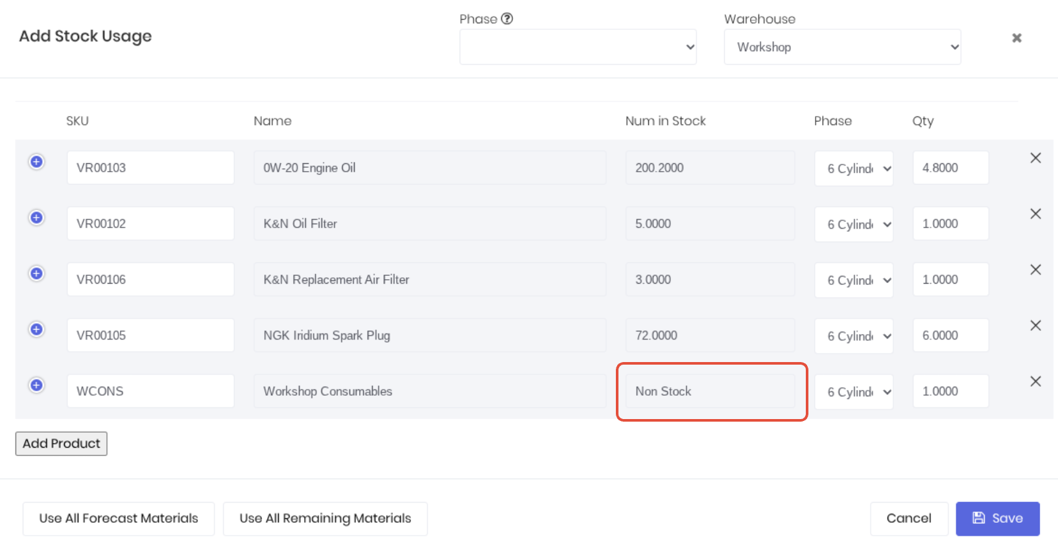Click Use All Forecast Materials
The width and height of the screenshot is (1058, 546).
(119, 519)
